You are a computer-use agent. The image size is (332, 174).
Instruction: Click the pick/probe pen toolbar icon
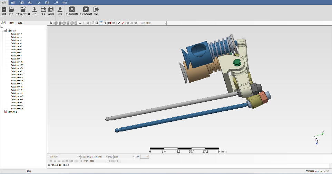119,23
